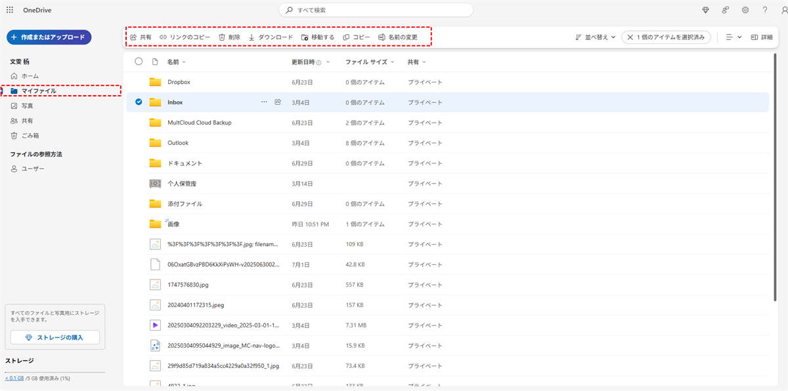This screenshot has height=391, width=788.
Task: Click the premium diamond icon in header
Action: [706, 10]
